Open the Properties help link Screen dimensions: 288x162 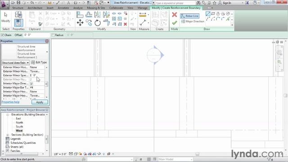(x=10, y=102)
